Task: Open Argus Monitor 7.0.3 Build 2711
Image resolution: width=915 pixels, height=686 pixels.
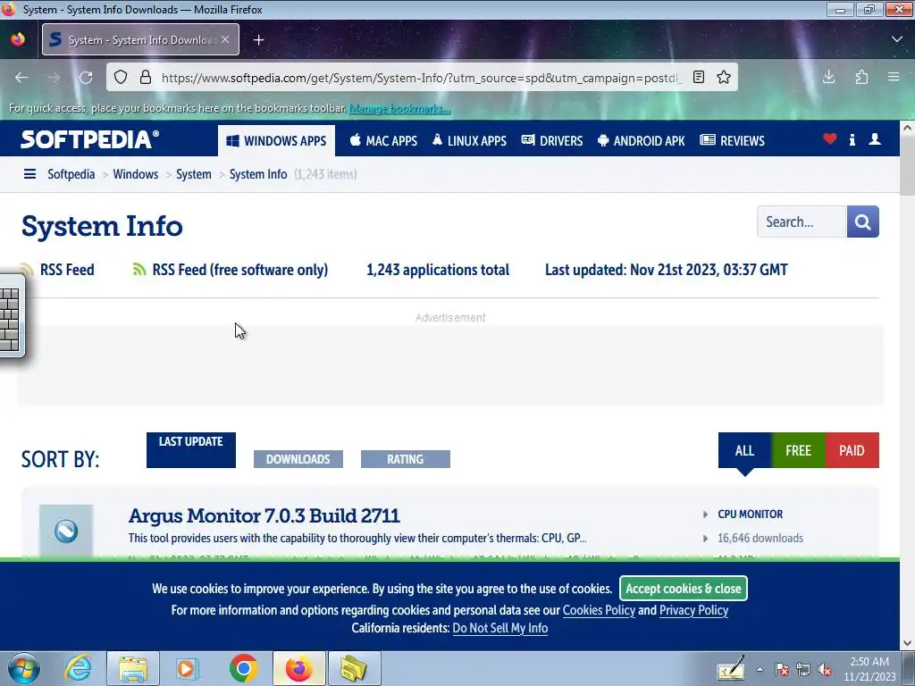Action: (x=264, y=515)
